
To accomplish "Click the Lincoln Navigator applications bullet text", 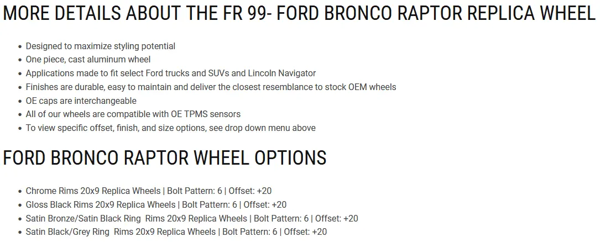I will click(x=171, y=73).
